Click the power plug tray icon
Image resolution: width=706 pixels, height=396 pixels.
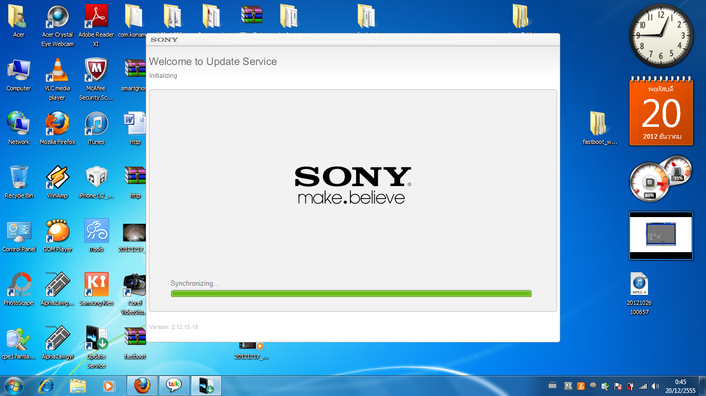coord(630,386)
